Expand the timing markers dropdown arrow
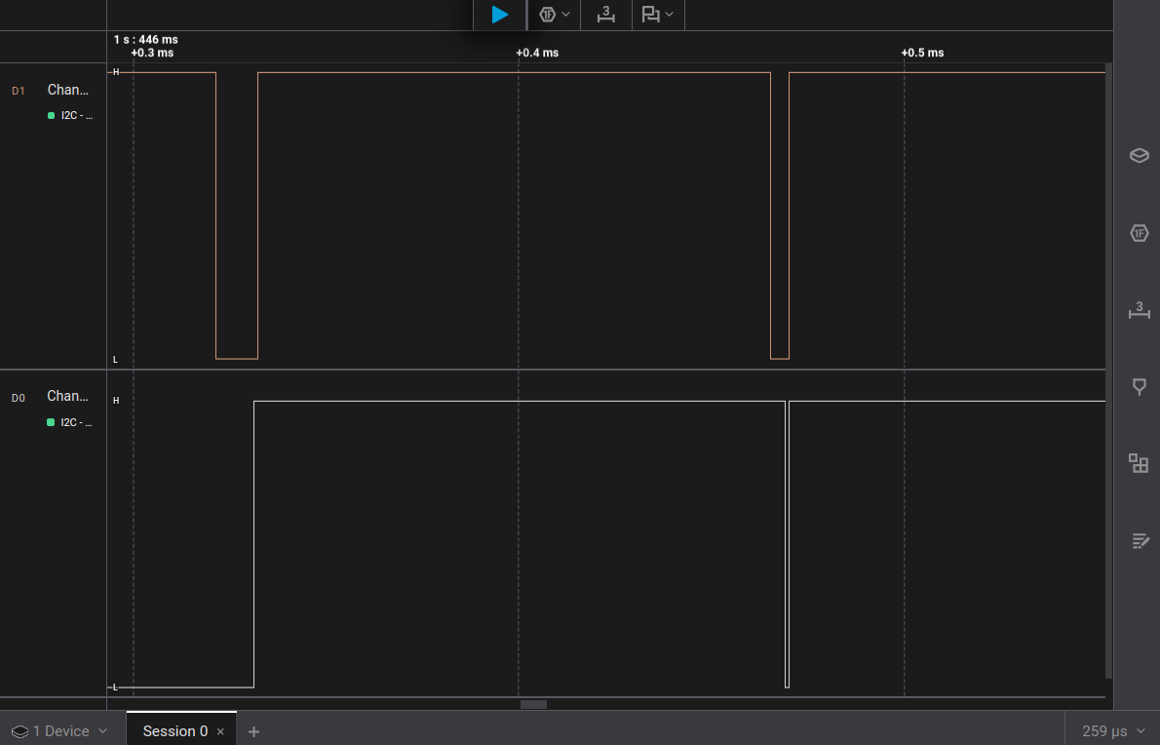1160x745 pixels. (670, 15)
